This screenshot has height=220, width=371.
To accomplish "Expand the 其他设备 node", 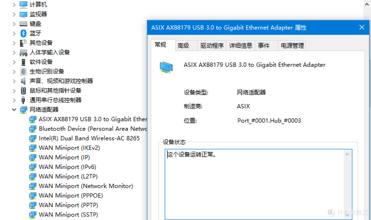I will [x=14, y=43].
